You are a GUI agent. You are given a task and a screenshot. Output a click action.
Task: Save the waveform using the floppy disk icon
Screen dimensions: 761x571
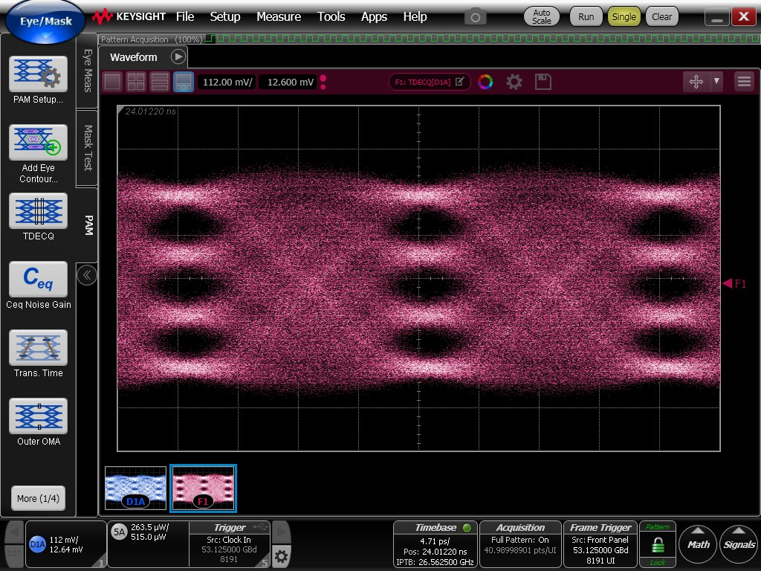[543, 82]
